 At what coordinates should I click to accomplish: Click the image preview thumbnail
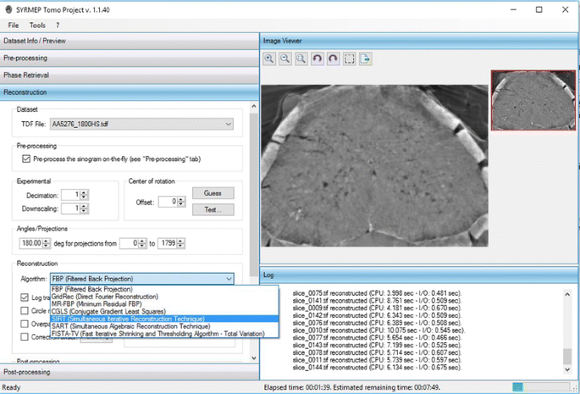pyautogui.click(x=532, y=100)
